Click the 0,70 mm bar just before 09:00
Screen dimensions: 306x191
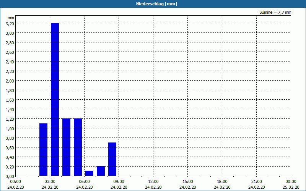click(112, 159)
